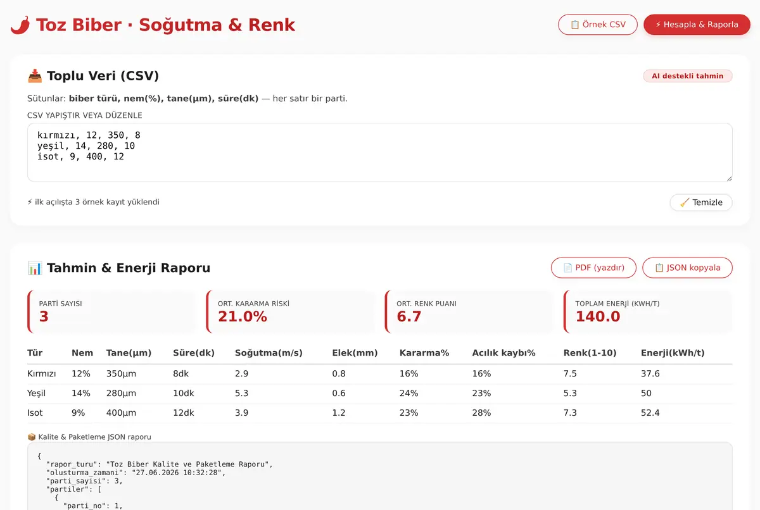Click the inbox icon beside Toplu Veri heading

pyautogui.click(x=34, y=76)
